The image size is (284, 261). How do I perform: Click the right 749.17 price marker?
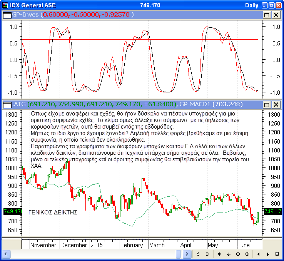click(273, 211)
